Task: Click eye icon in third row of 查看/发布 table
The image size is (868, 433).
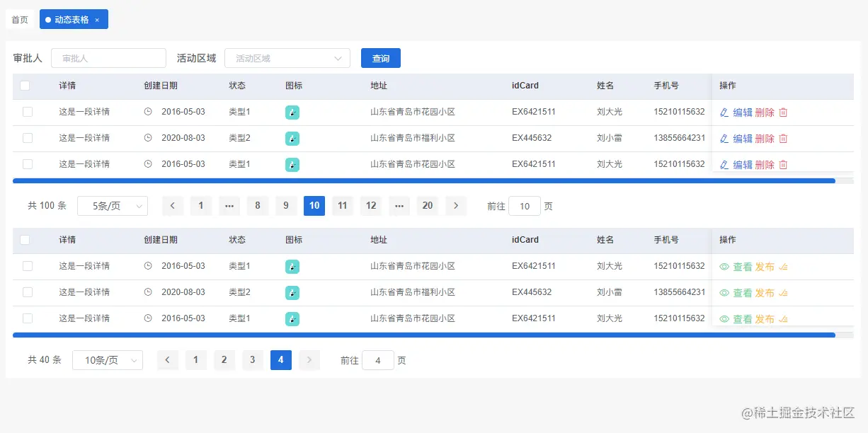Action: pyautogui.click(x=724, y=319)
